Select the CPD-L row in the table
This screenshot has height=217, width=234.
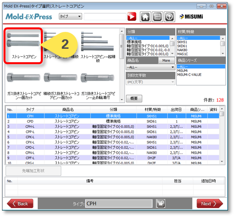(x=113, y=147)
